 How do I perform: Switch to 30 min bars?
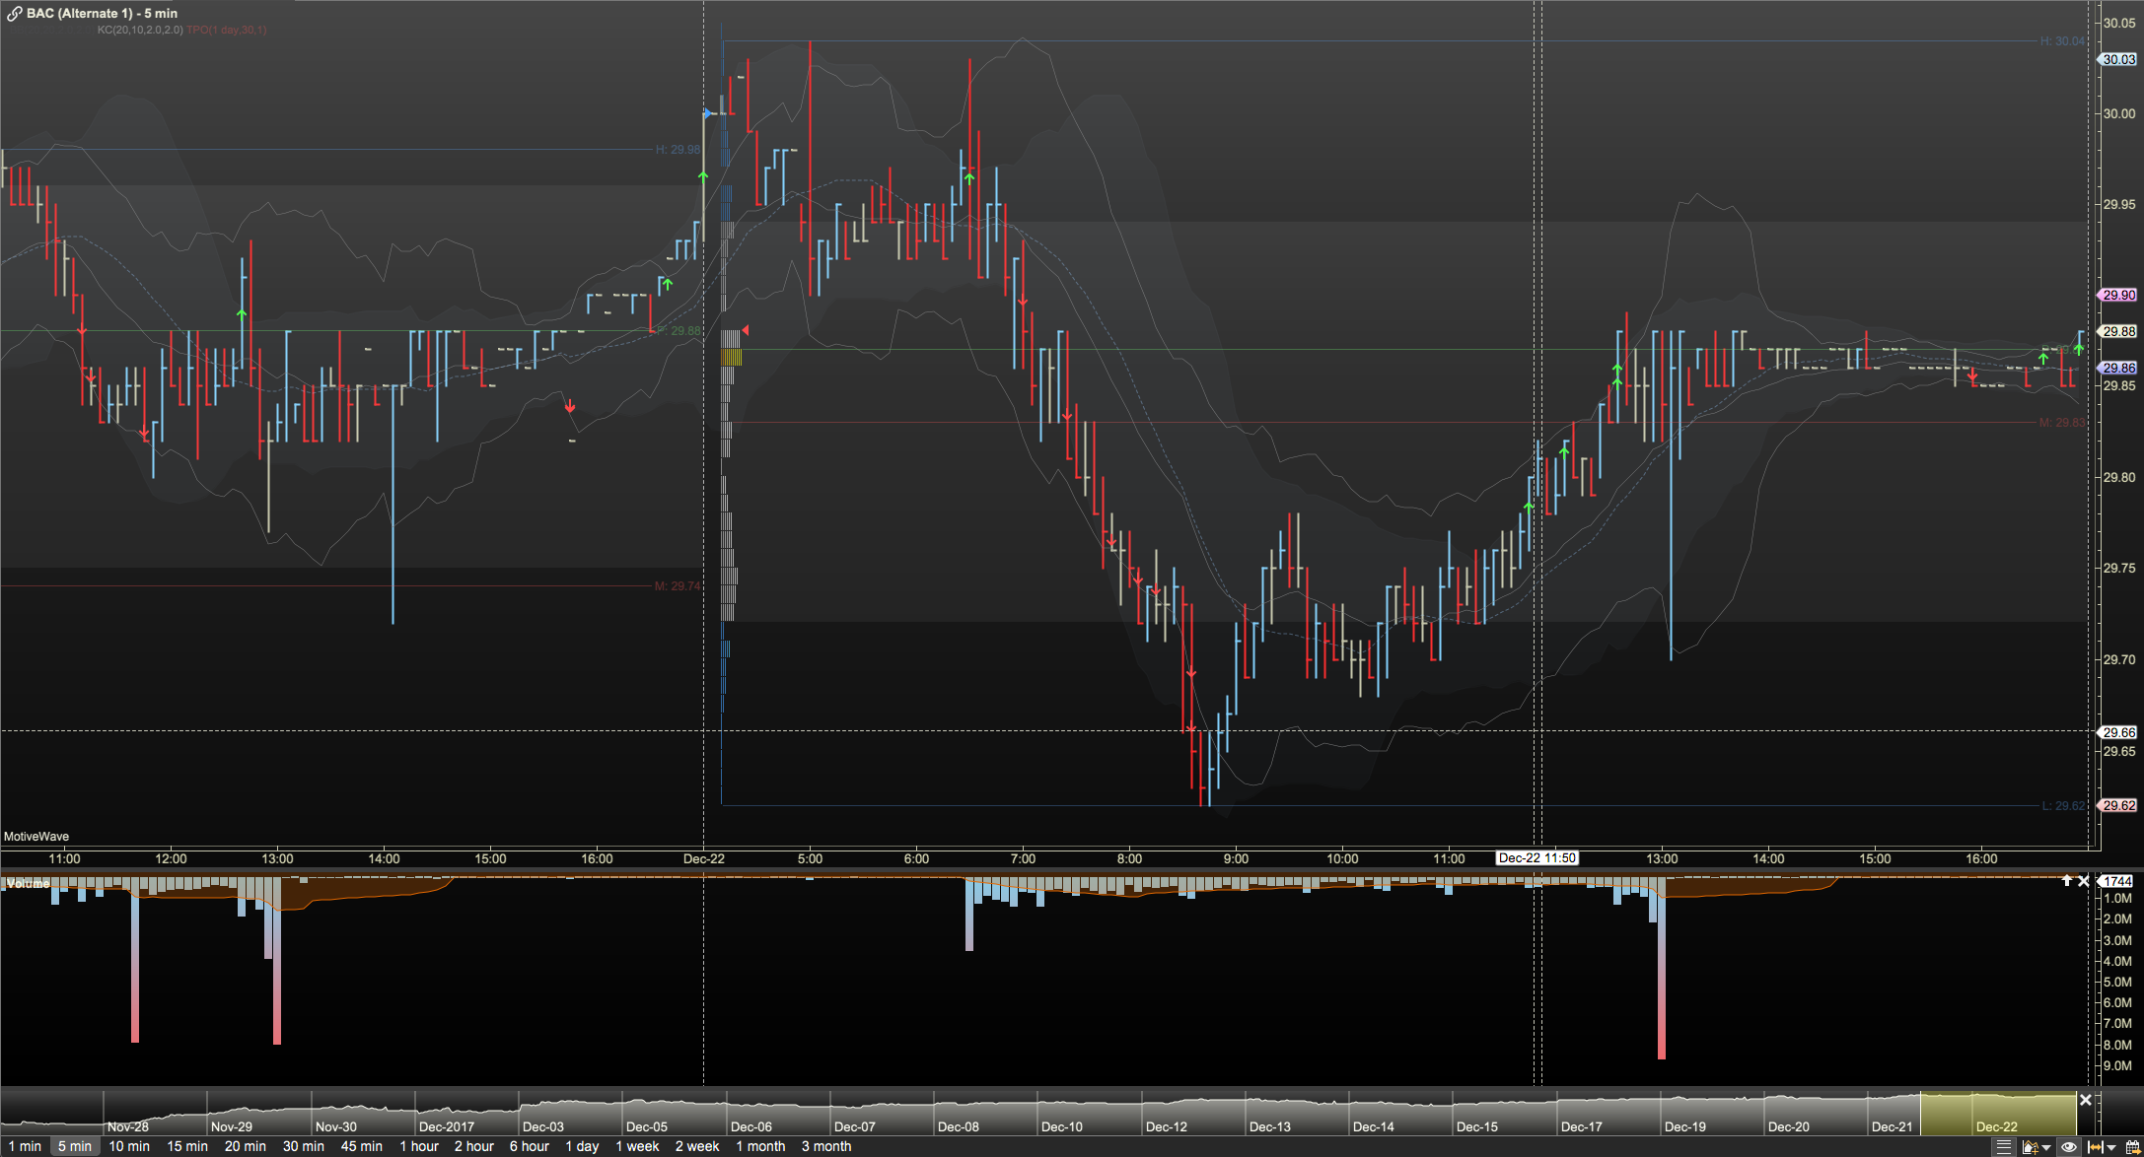(304, 1146)
